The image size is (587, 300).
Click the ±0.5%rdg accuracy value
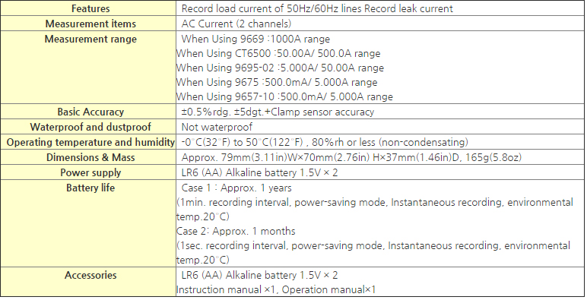coord(278,112)
